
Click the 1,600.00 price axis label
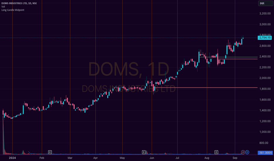coord(265,100)
